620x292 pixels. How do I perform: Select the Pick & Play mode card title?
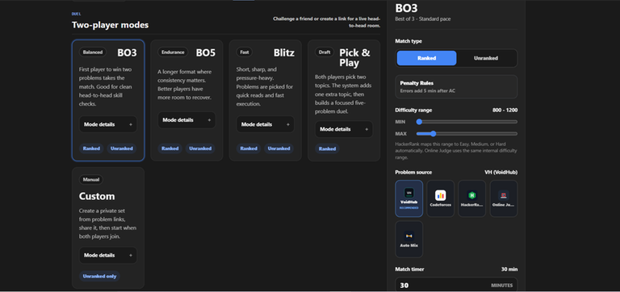coord(354,58)
